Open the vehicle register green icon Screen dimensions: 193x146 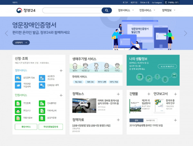pos(18,118)
